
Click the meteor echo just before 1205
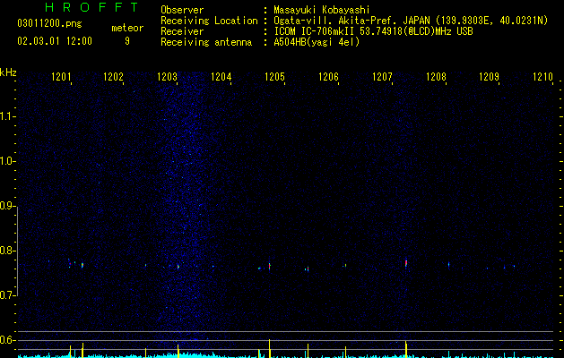click(269, 267)
